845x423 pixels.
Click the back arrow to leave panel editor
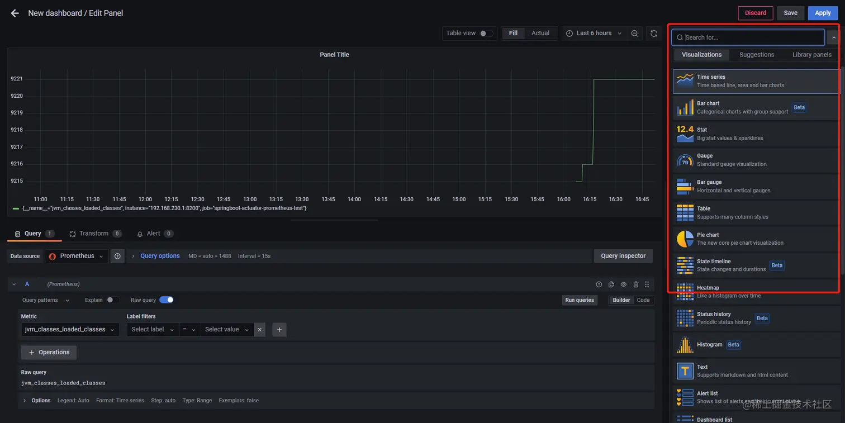pyautogui.click(x=15, y=13)
